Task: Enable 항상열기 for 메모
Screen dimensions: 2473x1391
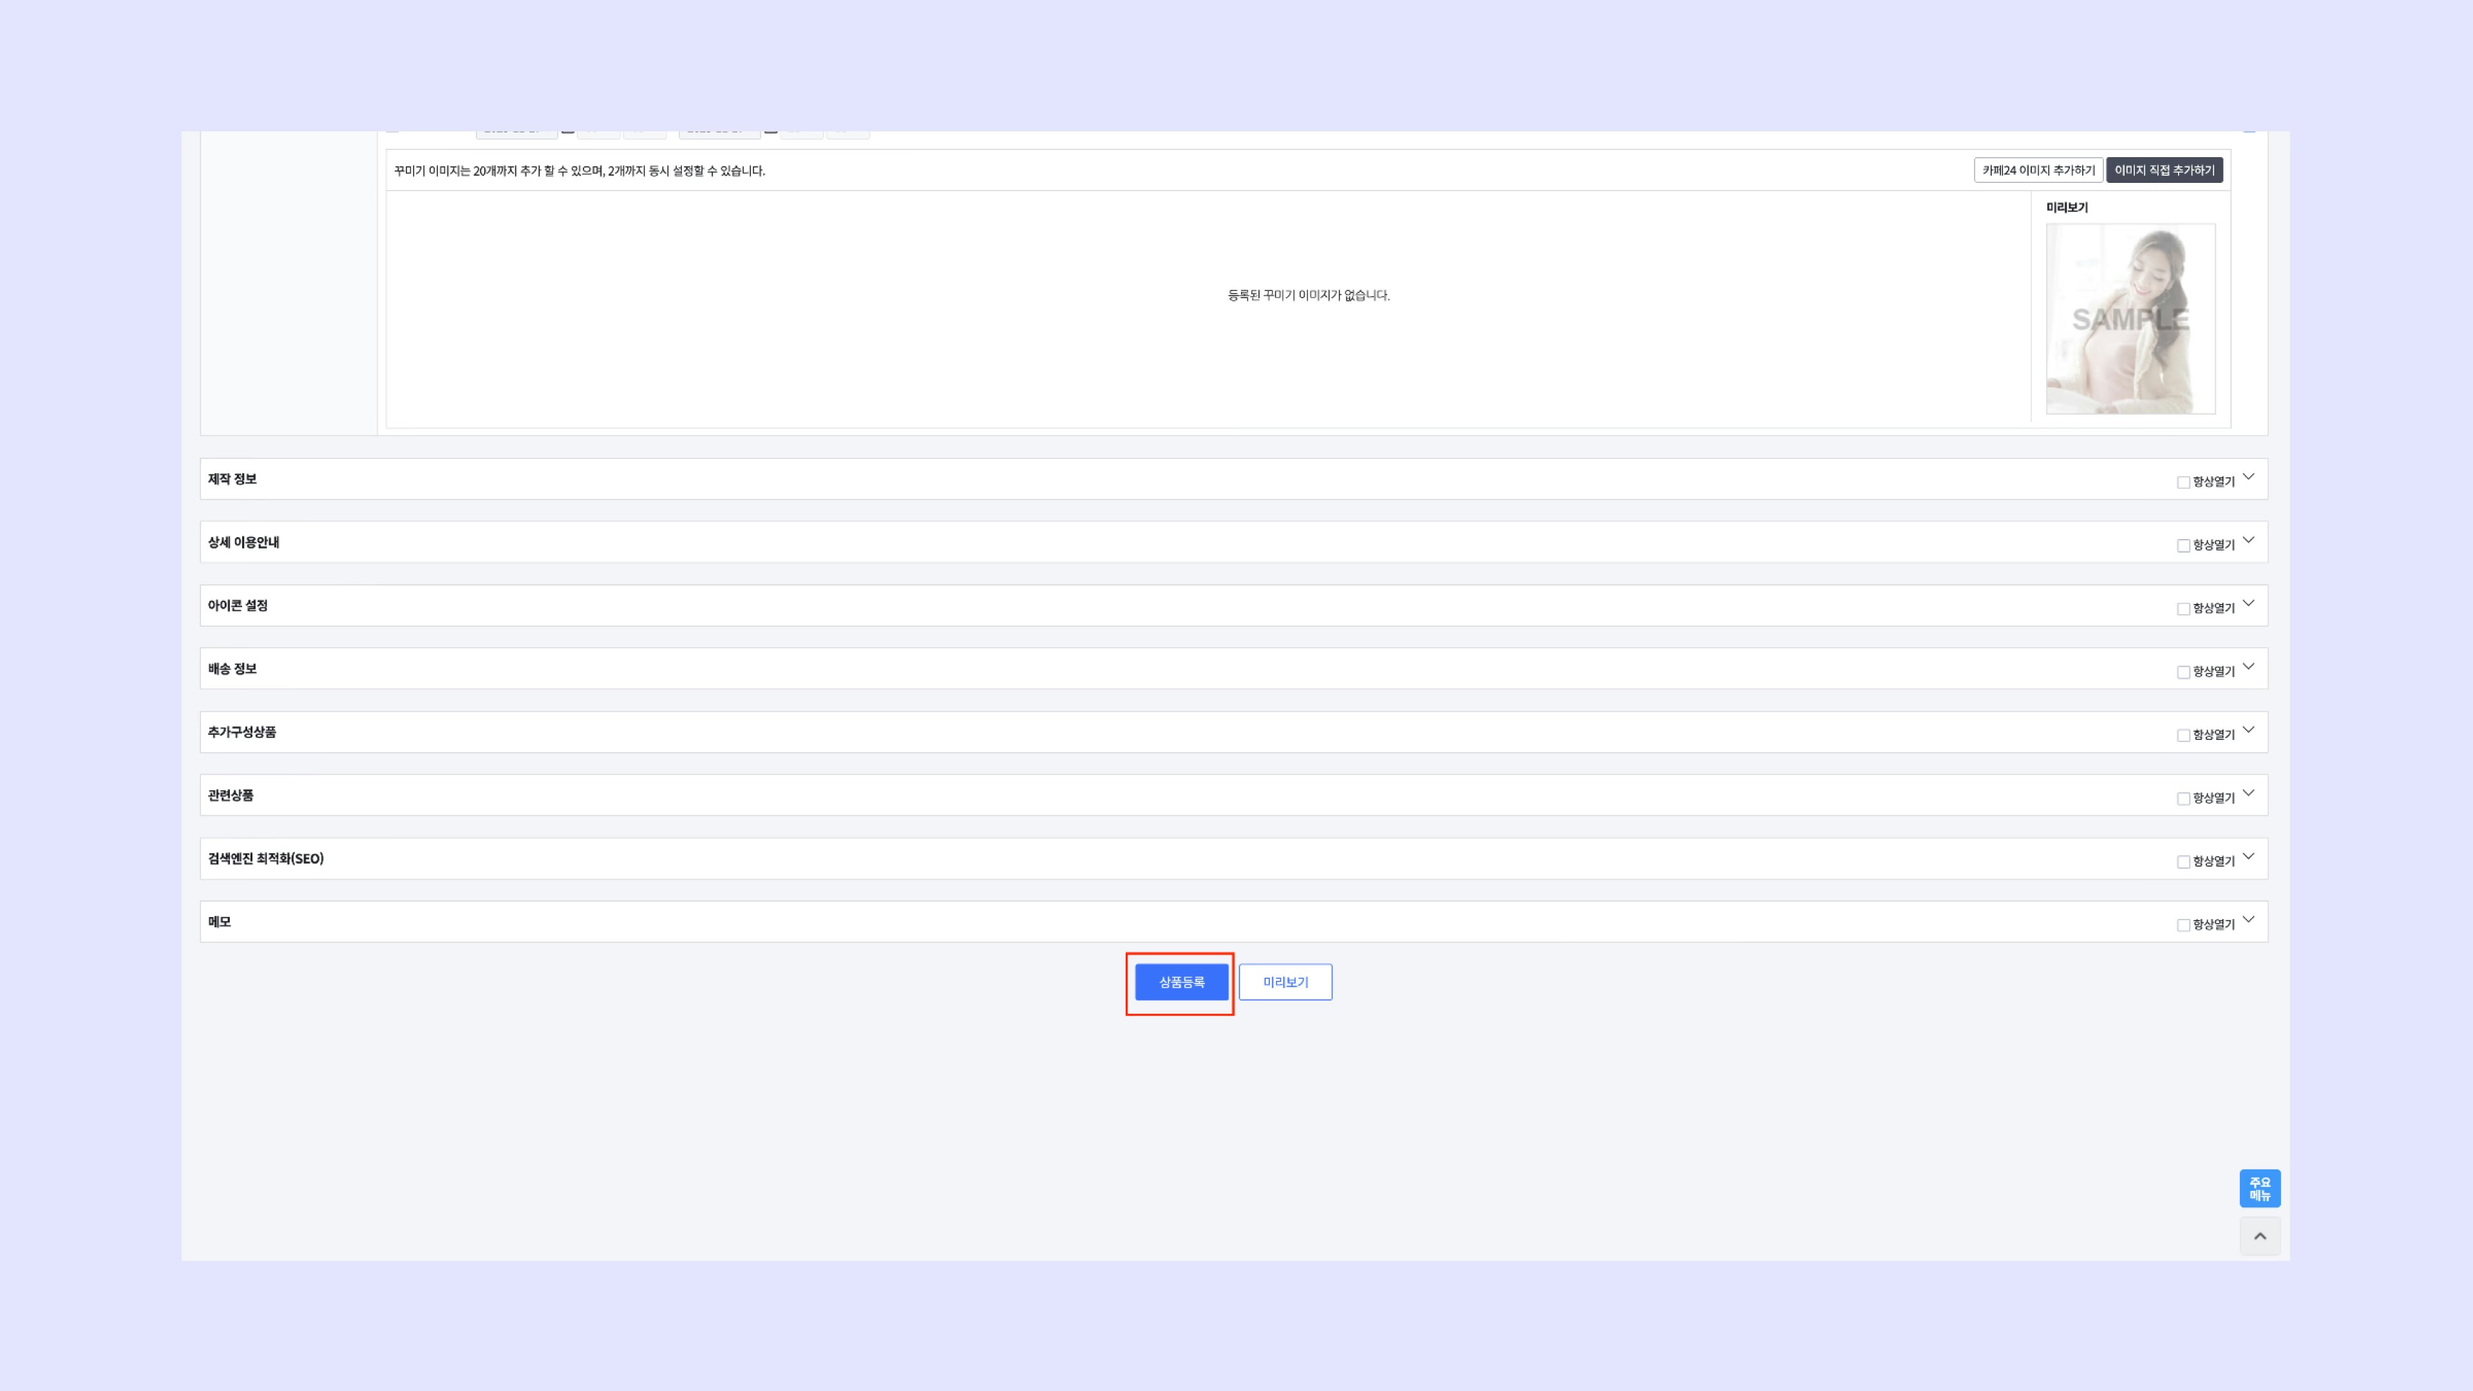Action: [2183, 925]
